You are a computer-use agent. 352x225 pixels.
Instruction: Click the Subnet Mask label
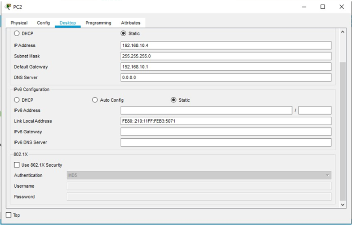27,56
